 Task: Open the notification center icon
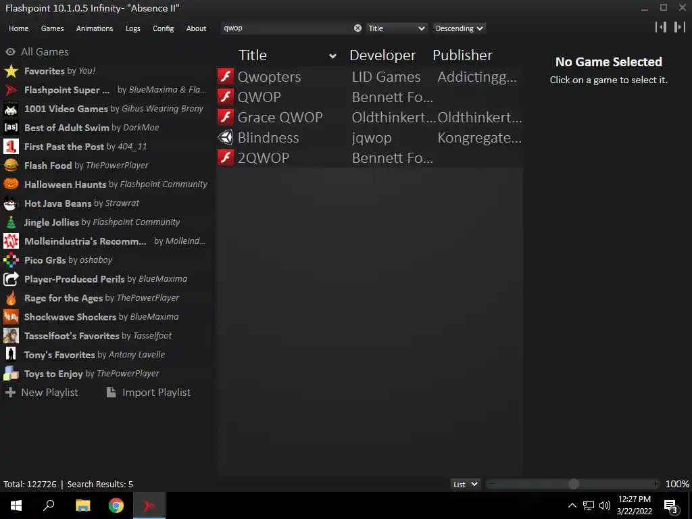670,505
